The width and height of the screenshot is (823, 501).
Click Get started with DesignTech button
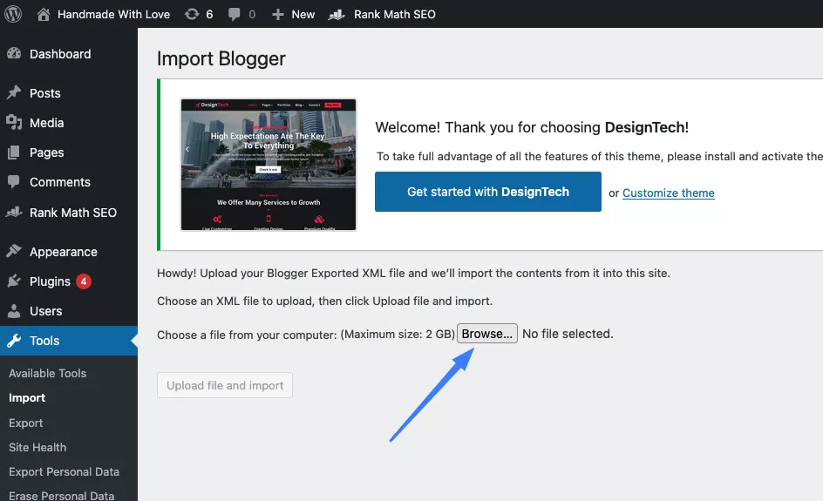point(487,192)
